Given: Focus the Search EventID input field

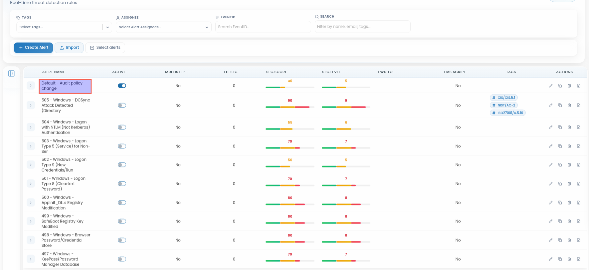Looking at the screenshot, I should tap(263, 27).
